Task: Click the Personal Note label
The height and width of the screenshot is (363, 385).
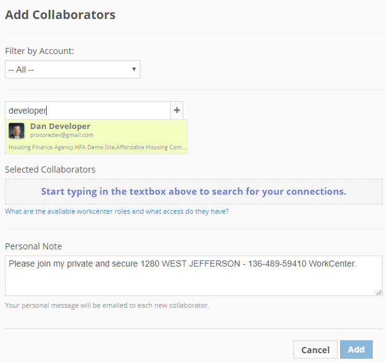Action: click(x=33, y=246)
